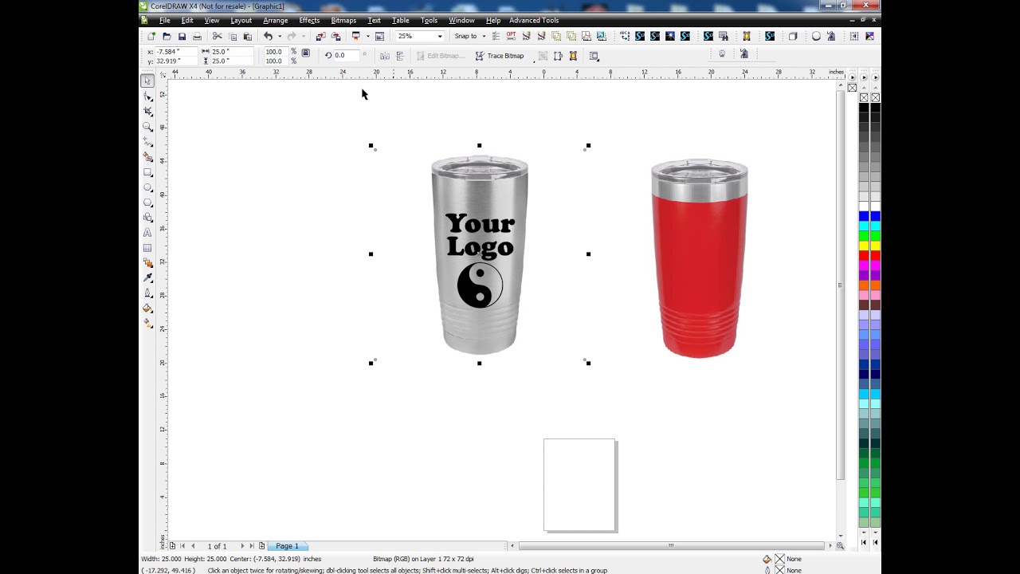Image resolution: width=1020 pixels, height=574 pixels.
Task: Switch to the Page 1 tab
Action: click(287, 546)
